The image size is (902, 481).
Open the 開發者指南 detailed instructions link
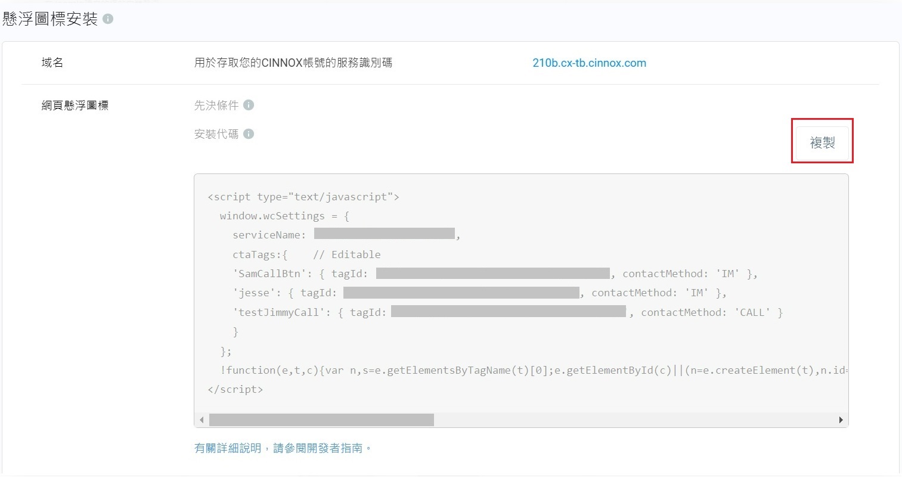[283, 448]
